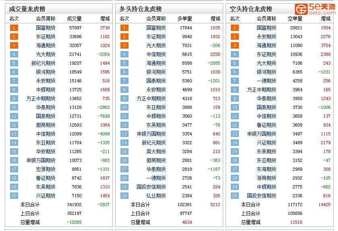Select the -7699 change value for 国泰期货
Screen dimensions: 338x231
coord(104,116)
